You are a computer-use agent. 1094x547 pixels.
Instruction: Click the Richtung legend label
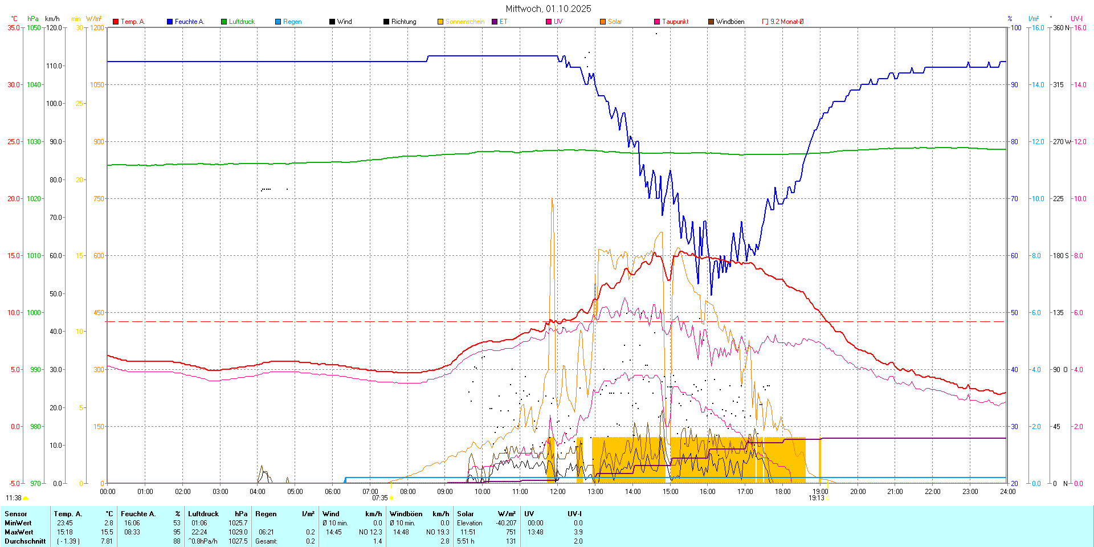click(403, 22)
